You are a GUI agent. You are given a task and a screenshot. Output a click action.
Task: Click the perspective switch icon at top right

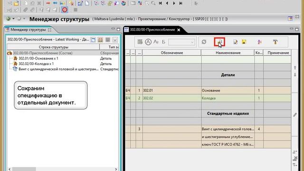[x=290, y=19]
